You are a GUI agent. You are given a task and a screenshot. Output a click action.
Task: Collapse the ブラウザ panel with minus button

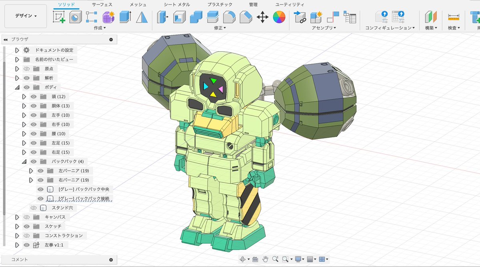click(111, 39)
